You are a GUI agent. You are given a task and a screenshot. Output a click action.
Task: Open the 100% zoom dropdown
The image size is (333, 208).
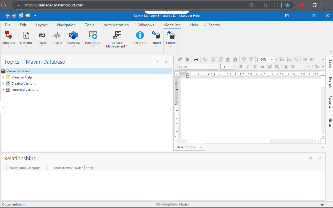point(272,60)
